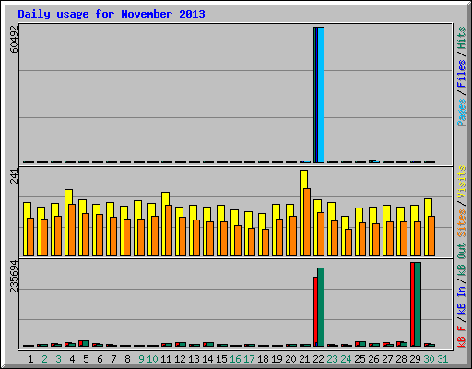The image size is (472, 369).
Task: Click green day label 30
Action: pyautogui.click(x=429, y=359)
